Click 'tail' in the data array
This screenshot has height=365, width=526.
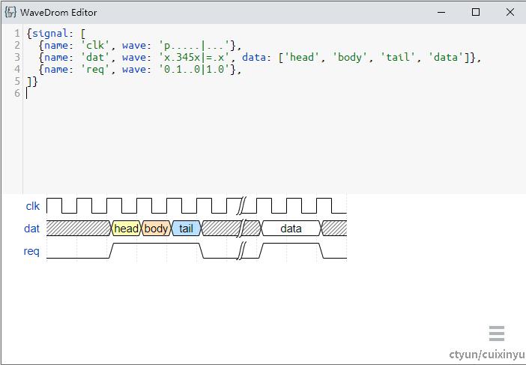pyautogui.click(x=398, y=58)
